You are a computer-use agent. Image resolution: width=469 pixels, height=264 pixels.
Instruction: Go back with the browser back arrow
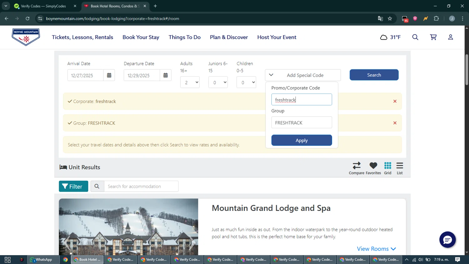[7, 19]
